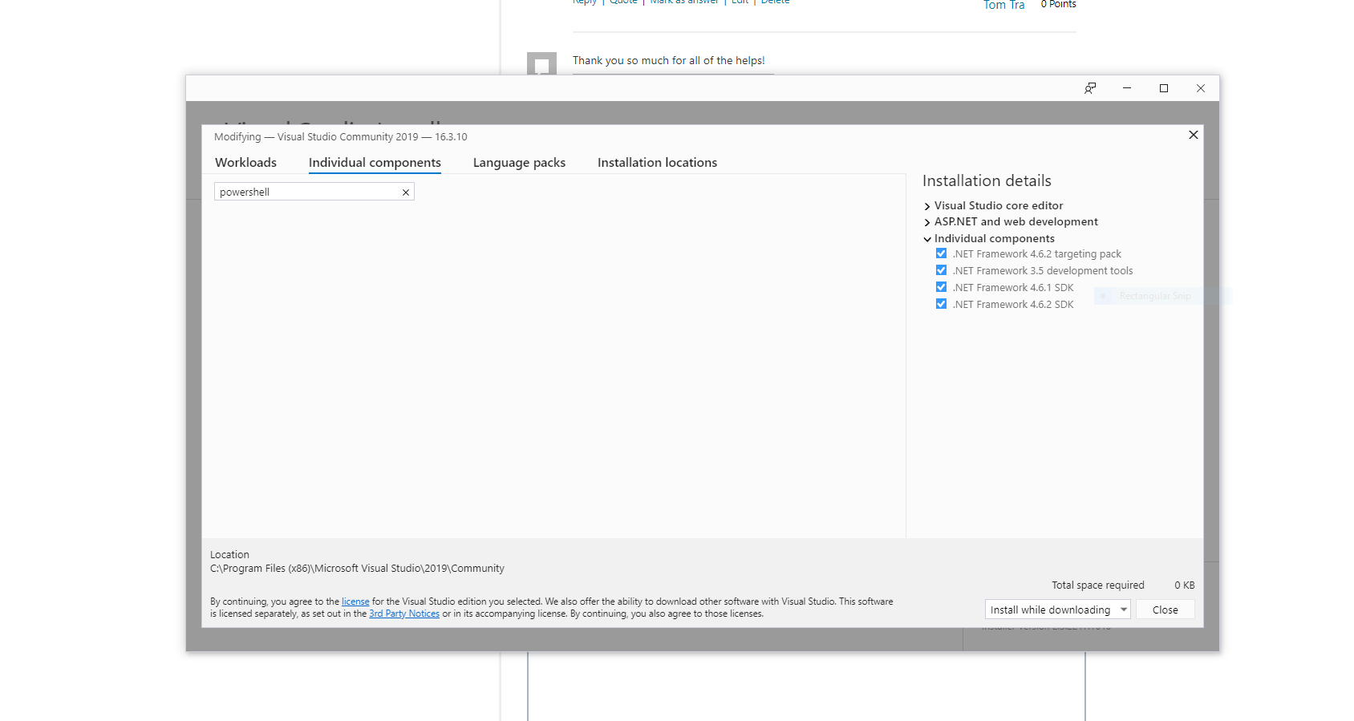Open the Language packs tab

tap(519, 162)
